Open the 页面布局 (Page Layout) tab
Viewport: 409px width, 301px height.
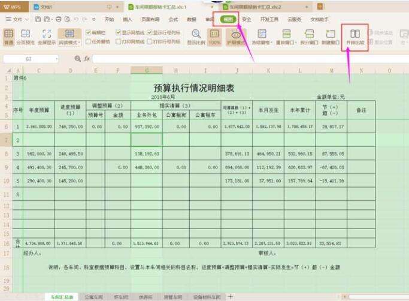pos(150,19)
